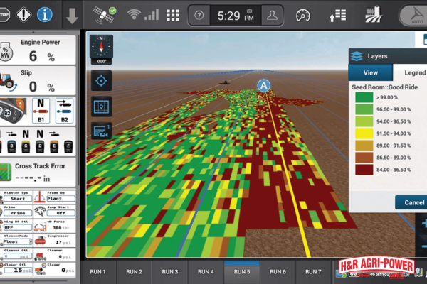Tap the engine power kW icon
427x284 pixels.
pos(6,51)
